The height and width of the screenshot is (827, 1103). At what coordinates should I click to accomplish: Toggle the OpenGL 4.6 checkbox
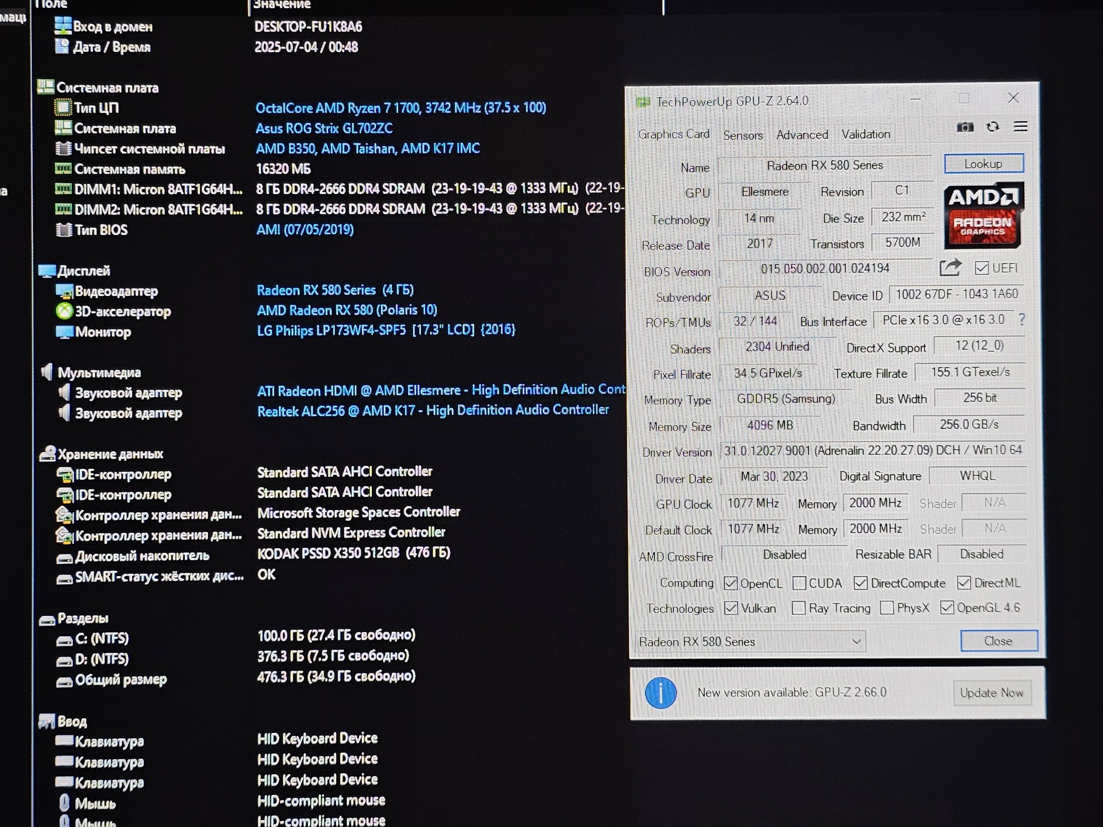947,608
